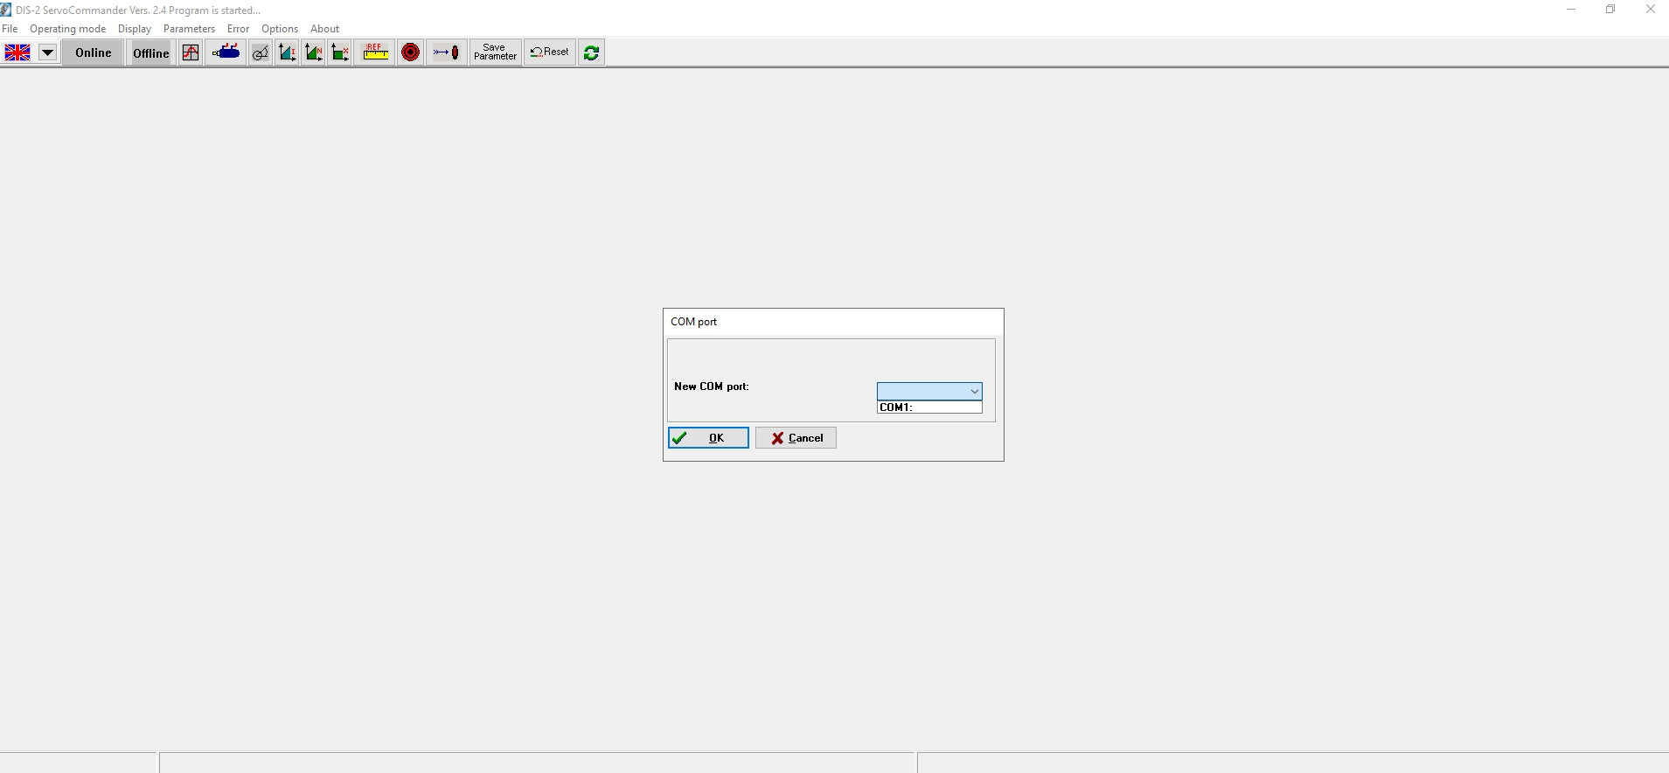Click the Save Parameter button
This screenshot has width=1669, height=773.
(x=495, y=52)
